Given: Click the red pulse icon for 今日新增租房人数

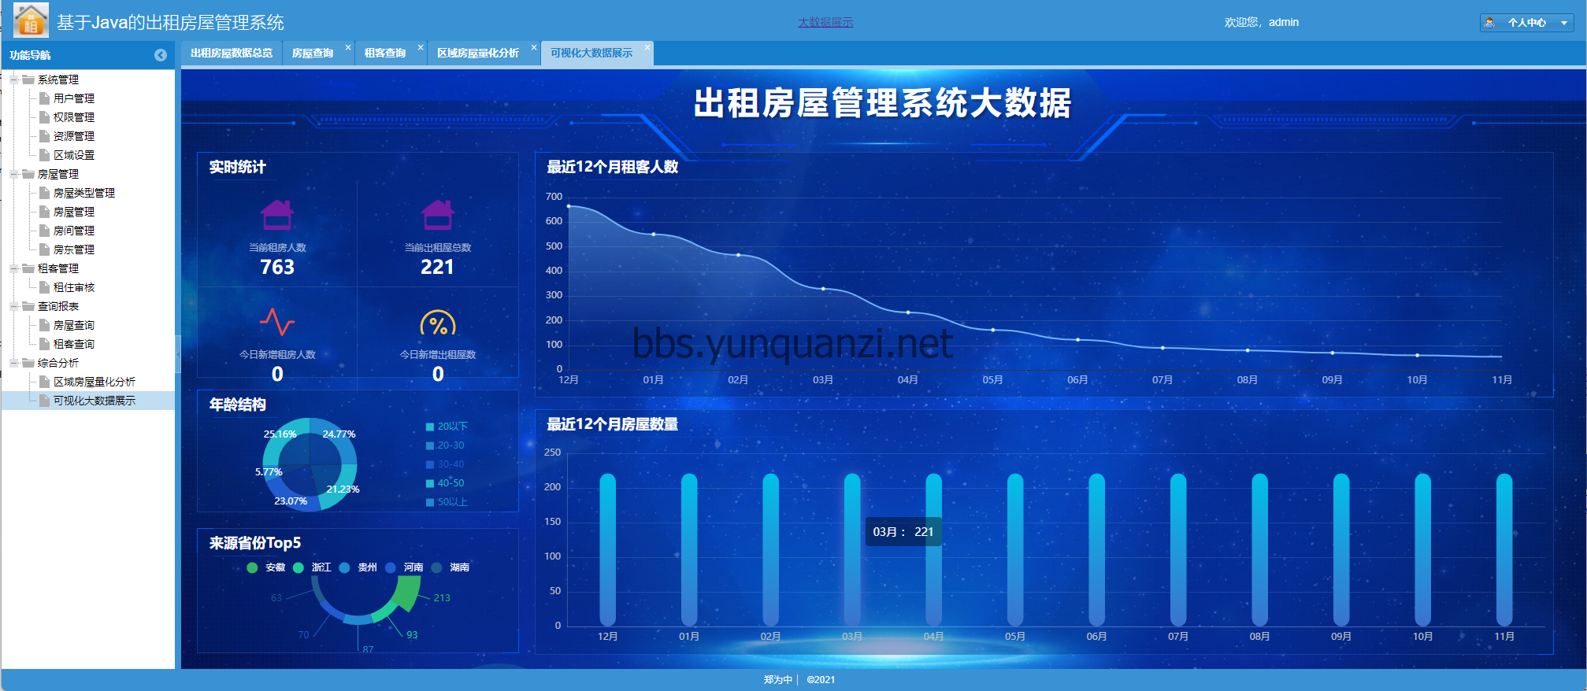Looking at the screenshot, I should (x=277, y=322).
